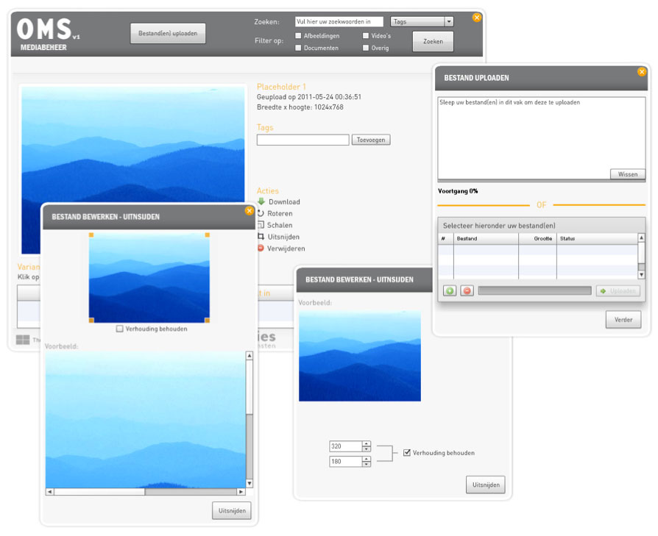The height and width of the screenshot is (536, 658).
Task: Toggle Verhouding behouden in the crop dialog
Action: pos(407,452)
